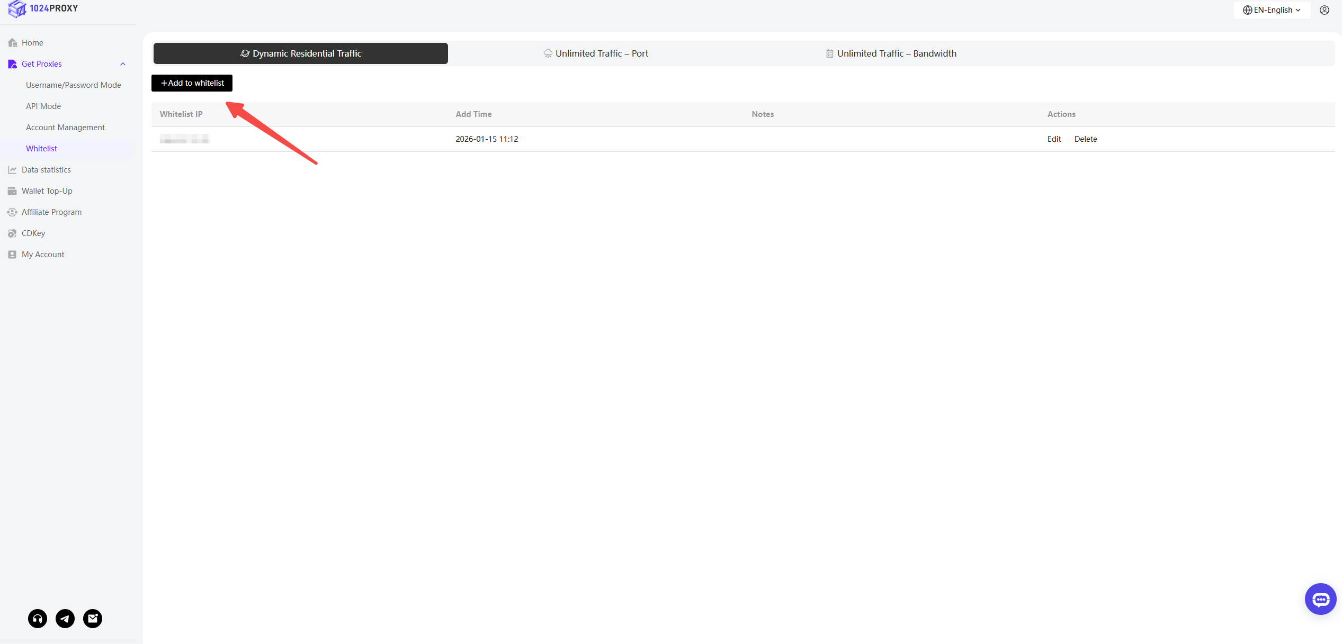
Task: Click the email contact icon
Action: pyautogui.click(x=93, y=618)
